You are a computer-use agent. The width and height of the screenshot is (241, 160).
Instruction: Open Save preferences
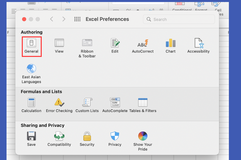(31, 139)
